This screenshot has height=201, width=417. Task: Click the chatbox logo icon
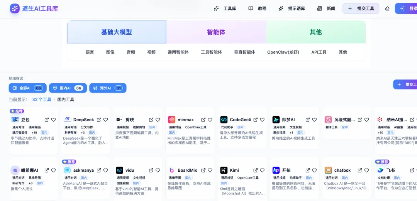[x=328, y=170]
